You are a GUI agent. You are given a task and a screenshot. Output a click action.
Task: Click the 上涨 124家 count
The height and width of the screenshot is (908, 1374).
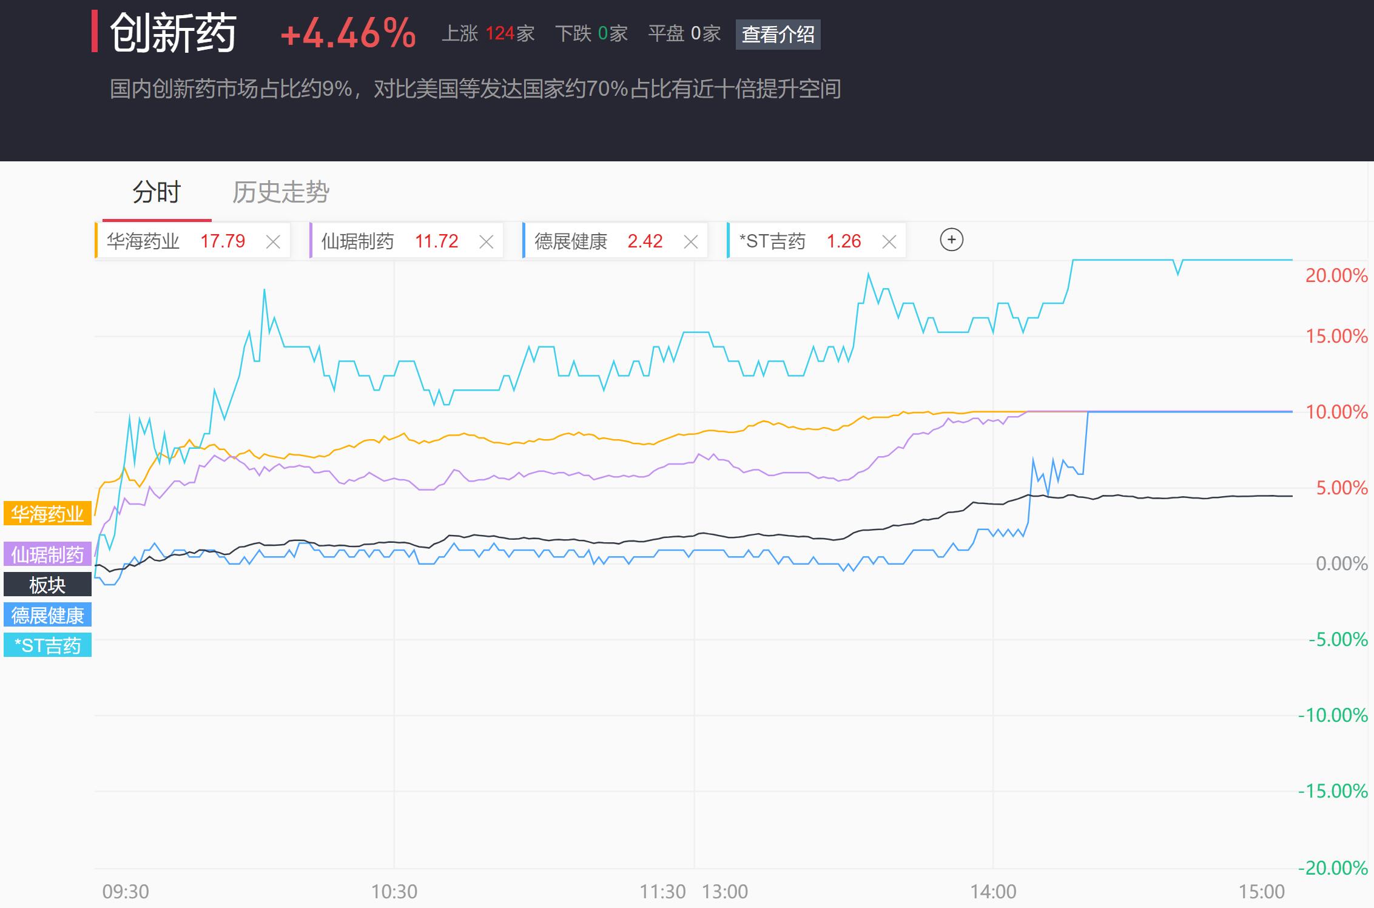click(488, 33)
